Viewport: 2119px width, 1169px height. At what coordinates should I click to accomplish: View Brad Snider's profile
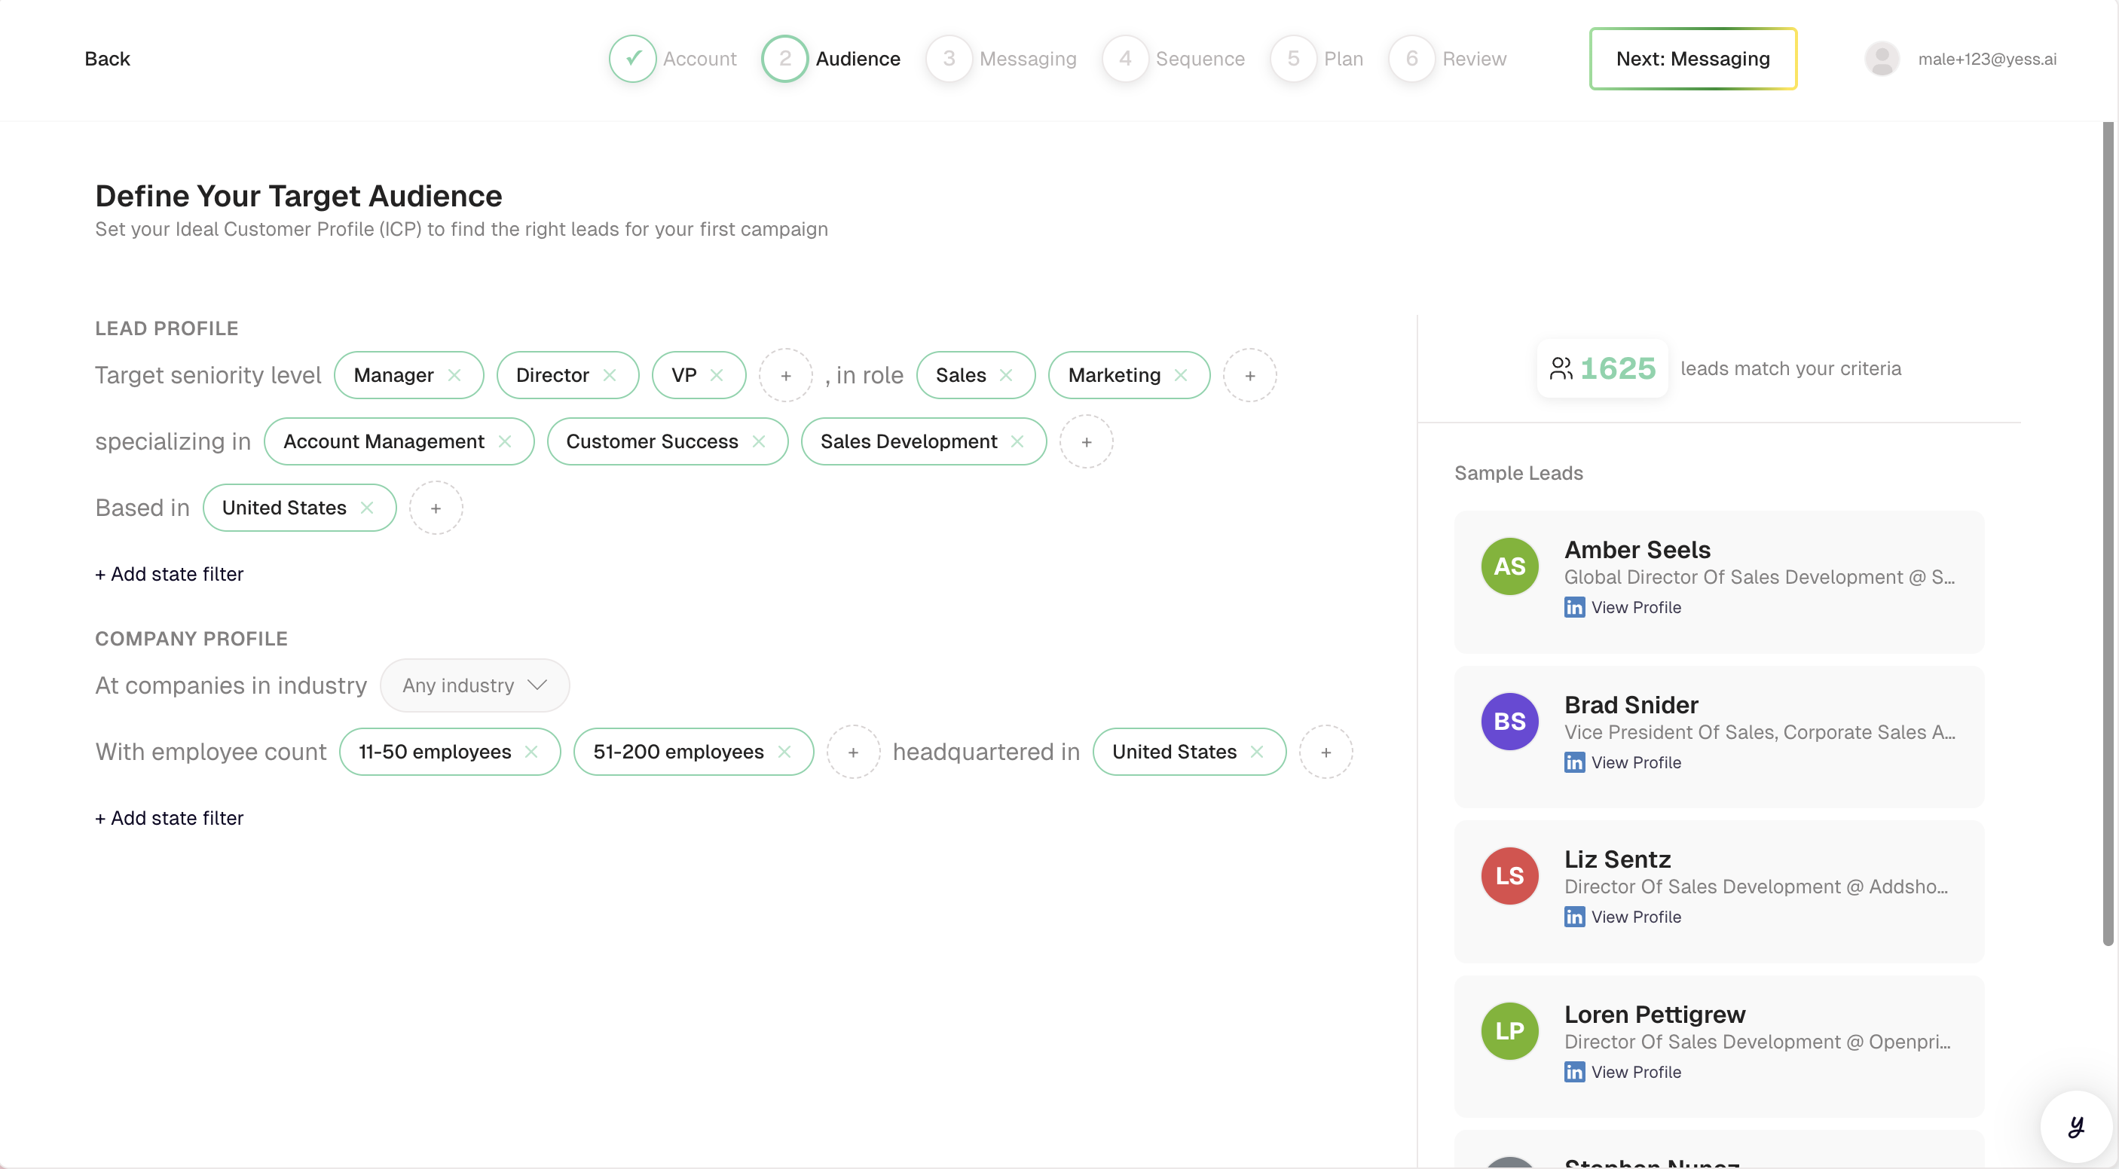point(1635,762)
